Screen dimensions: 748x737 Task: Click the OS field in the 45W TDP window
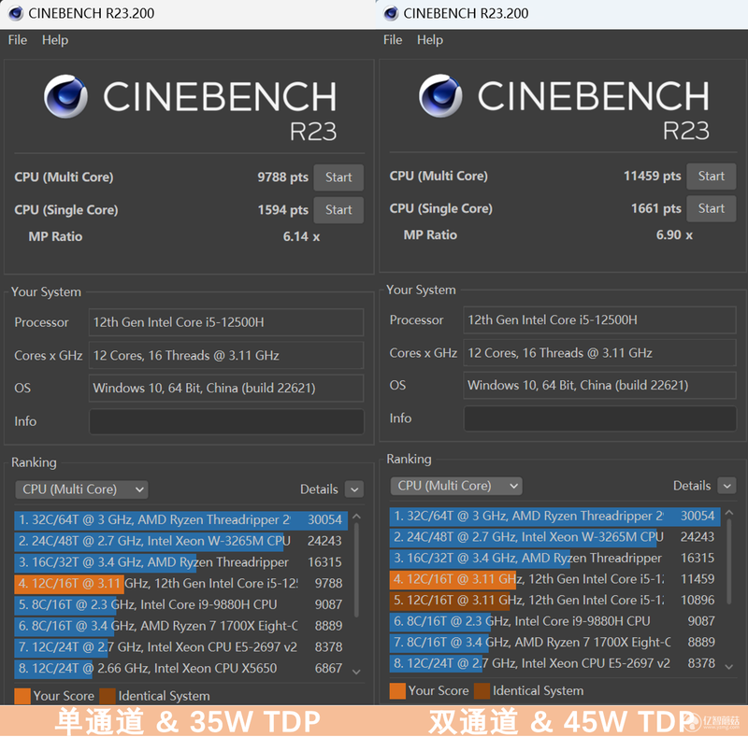point(599,385)
